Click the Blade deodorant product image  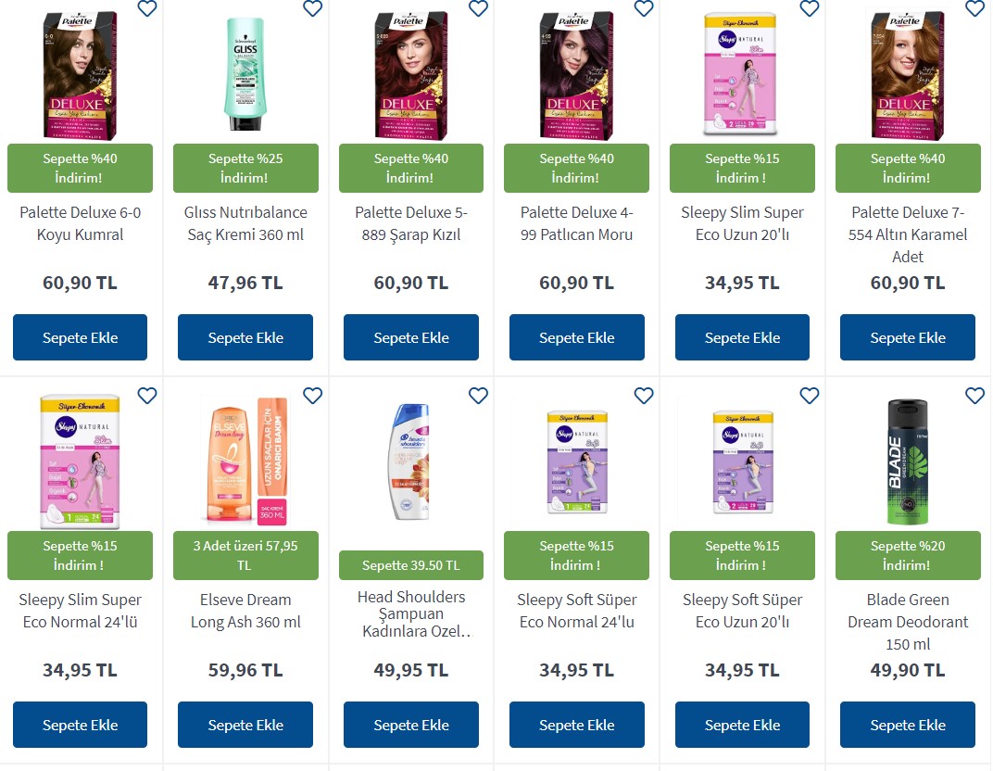coord(908,461)
